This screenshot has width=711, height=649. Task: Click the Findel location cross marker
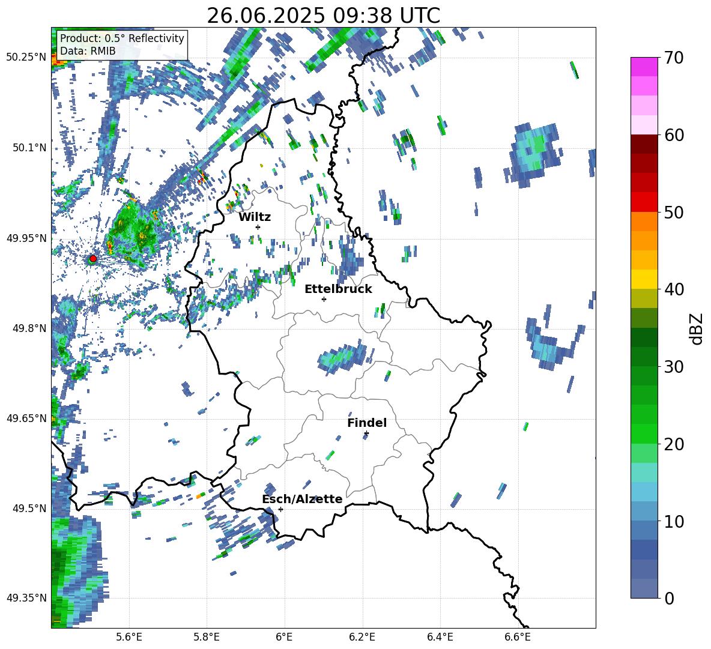[366, 433]
